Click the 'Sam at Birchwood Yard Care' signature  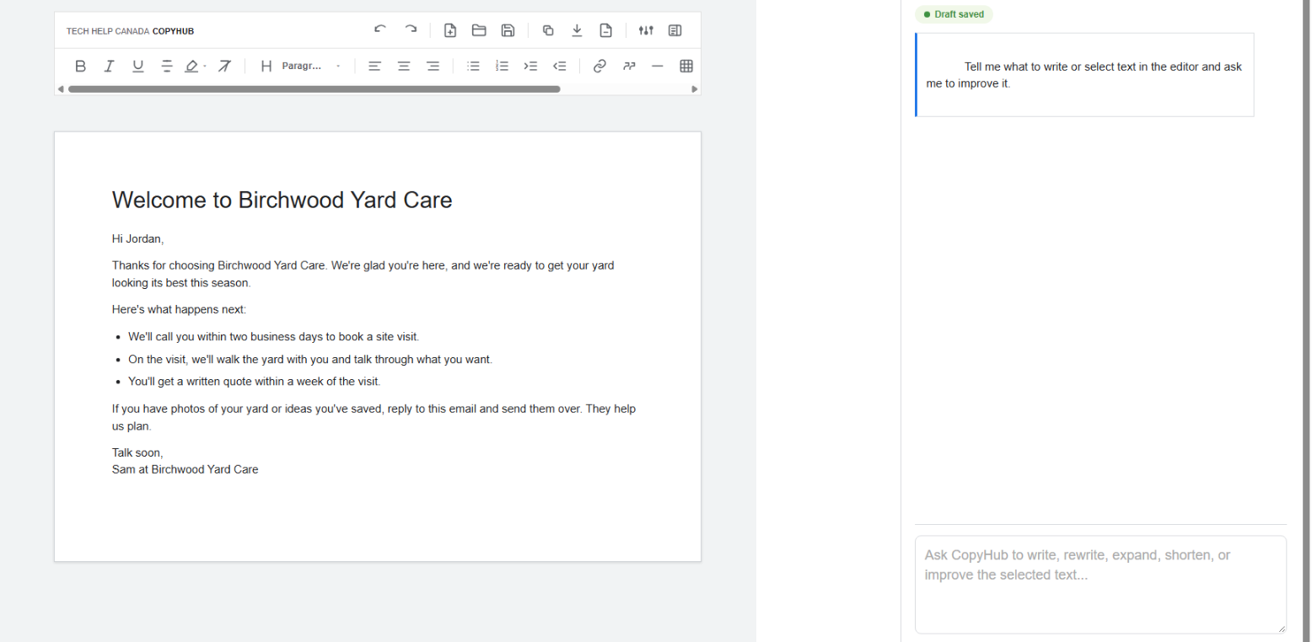coord(185,469)
